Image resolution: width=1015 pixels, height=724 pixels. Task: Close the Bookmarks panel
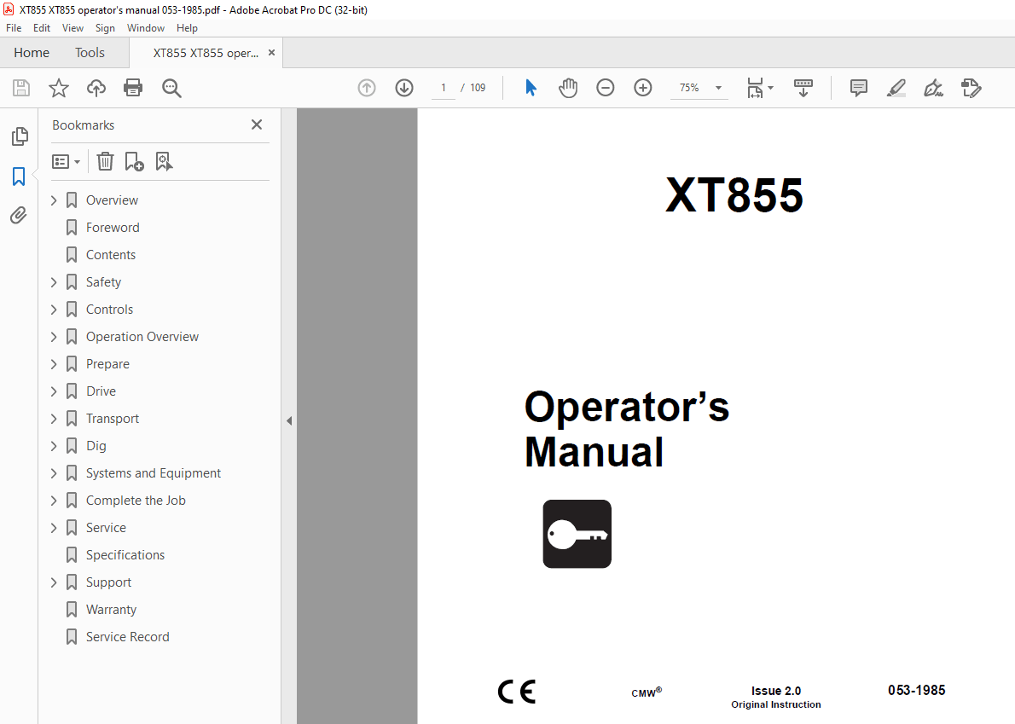coord(257,125)
